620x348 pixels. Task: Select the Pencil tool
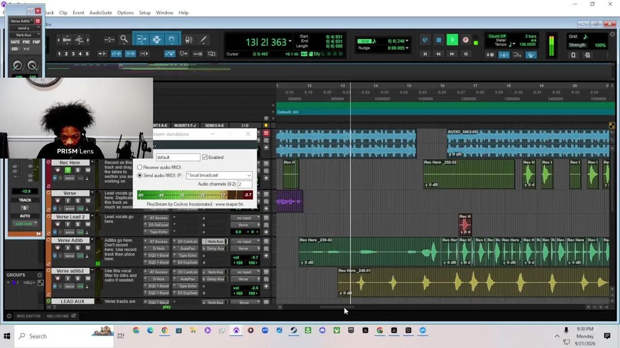pos(203,40)
